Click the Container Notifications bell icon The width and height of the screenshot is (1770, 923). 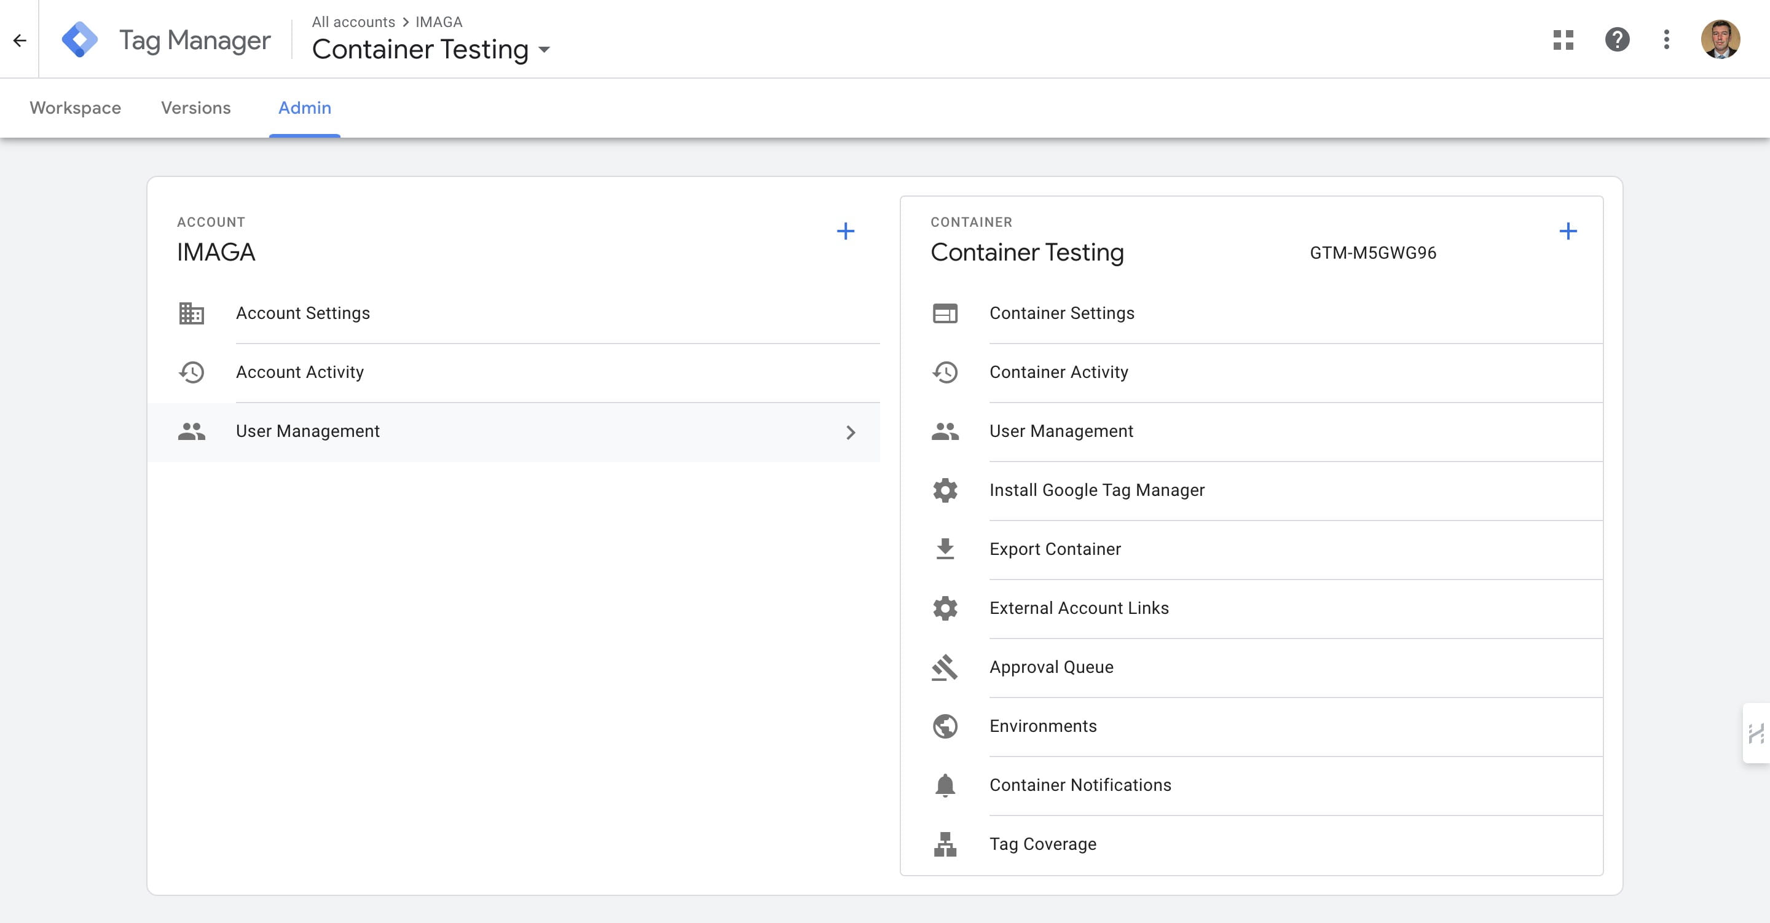pos(945,785)
